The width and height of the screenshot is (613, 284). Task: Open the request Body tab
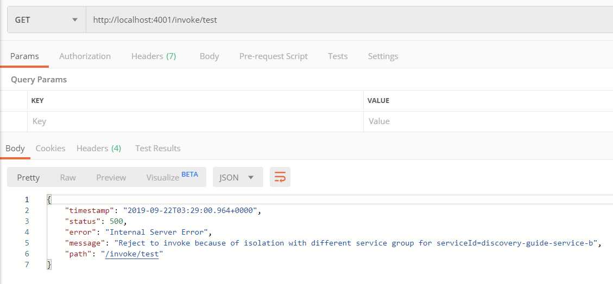pyautogui.click(x=209, y=56)
